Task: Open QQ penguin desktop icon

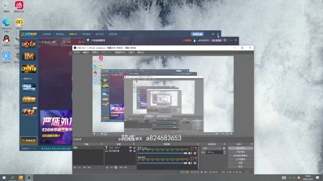Action: point(6,41)
